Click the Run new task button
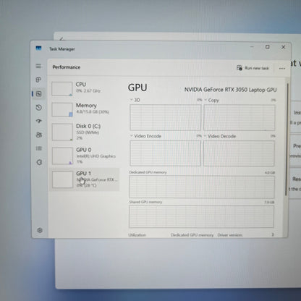Image resolution: width=301 pixels, height=301 pixels. (x=253, y=68)
